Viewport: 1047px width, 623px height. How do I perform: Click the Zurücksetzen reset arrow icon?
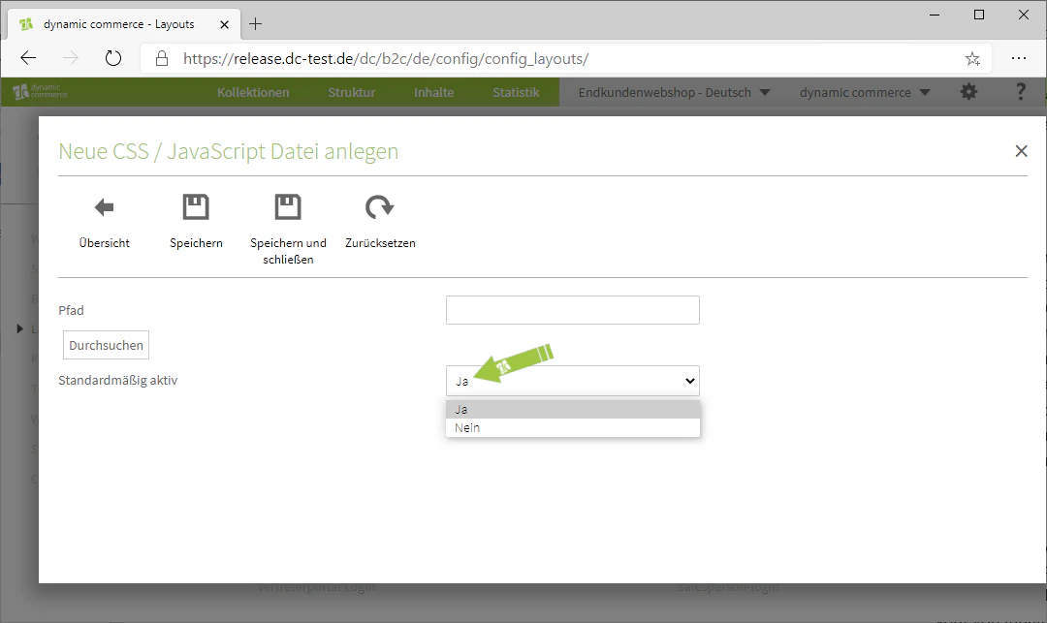[x=379, y=207]
